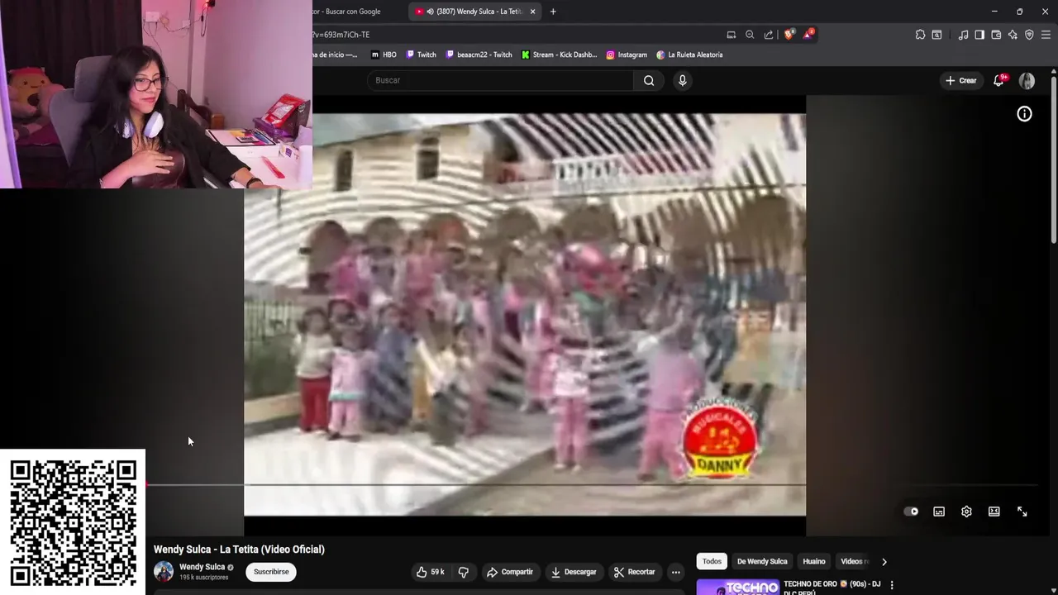Open the media control music note icon
1058x595 pixels.
tap(963, 35)
